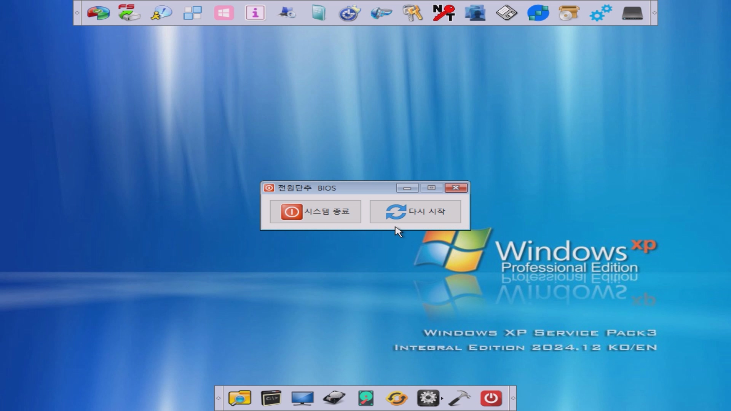Open the hammer tool icon in bottom dock
731x411 pixels.
pyautogui.click(x=460, y=398)
